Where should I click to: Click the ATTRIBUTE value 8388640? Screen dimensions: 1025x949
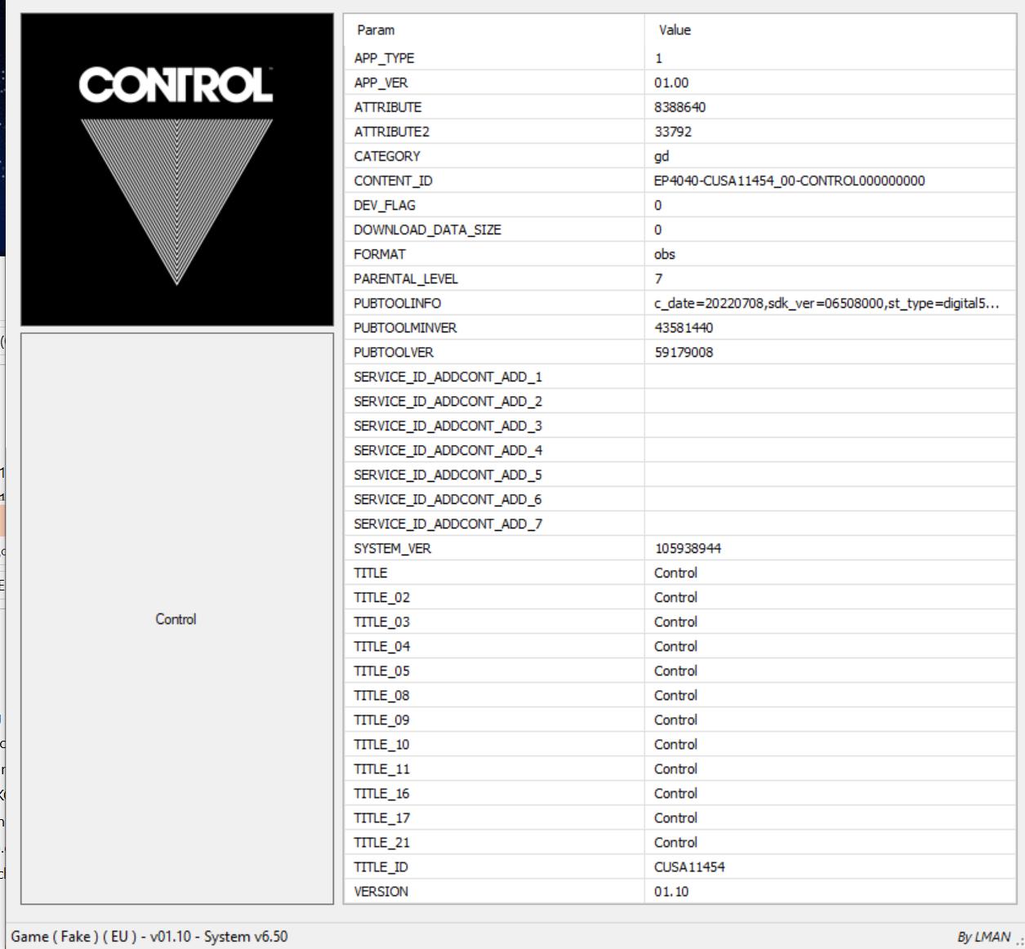680,107
